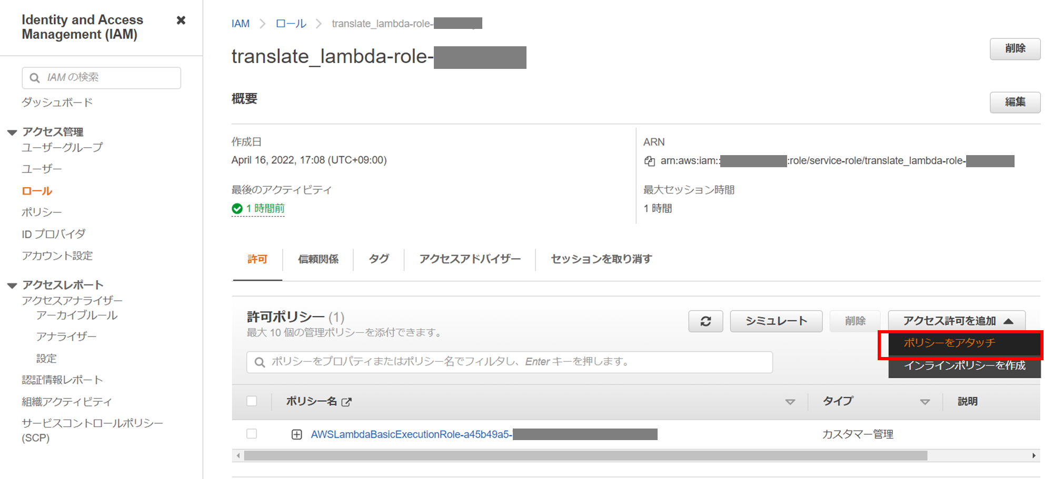This screenshot has height=479, width=1053.
Task: Sort policies by ポリシー名 column arrow
Action: click(790, 401)
